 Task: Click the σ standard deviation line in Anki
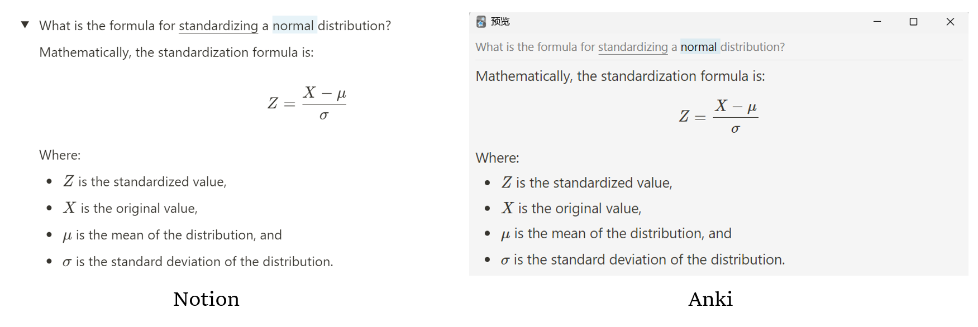tap(642, 259)
